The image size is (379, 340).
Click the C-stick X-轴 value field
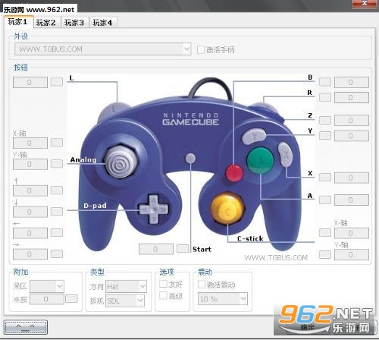point(352,233)
